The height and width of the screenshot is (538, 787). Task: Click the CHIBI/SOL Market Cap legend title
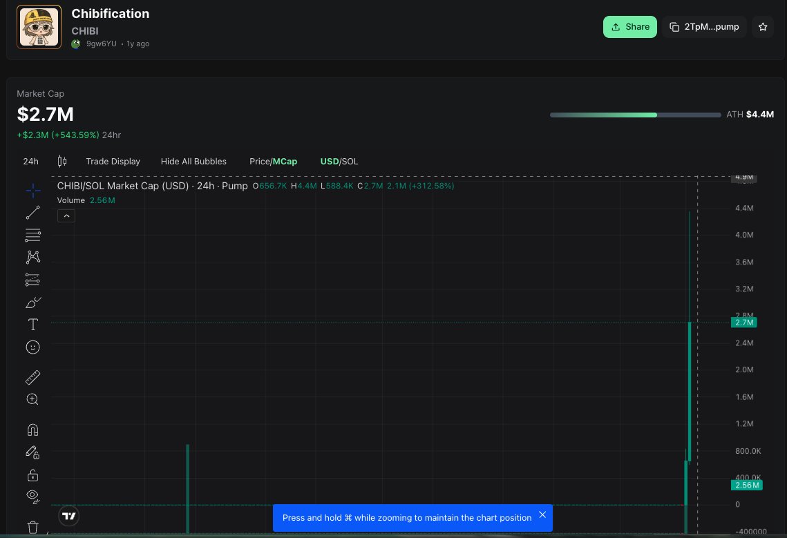coord(153,186)
